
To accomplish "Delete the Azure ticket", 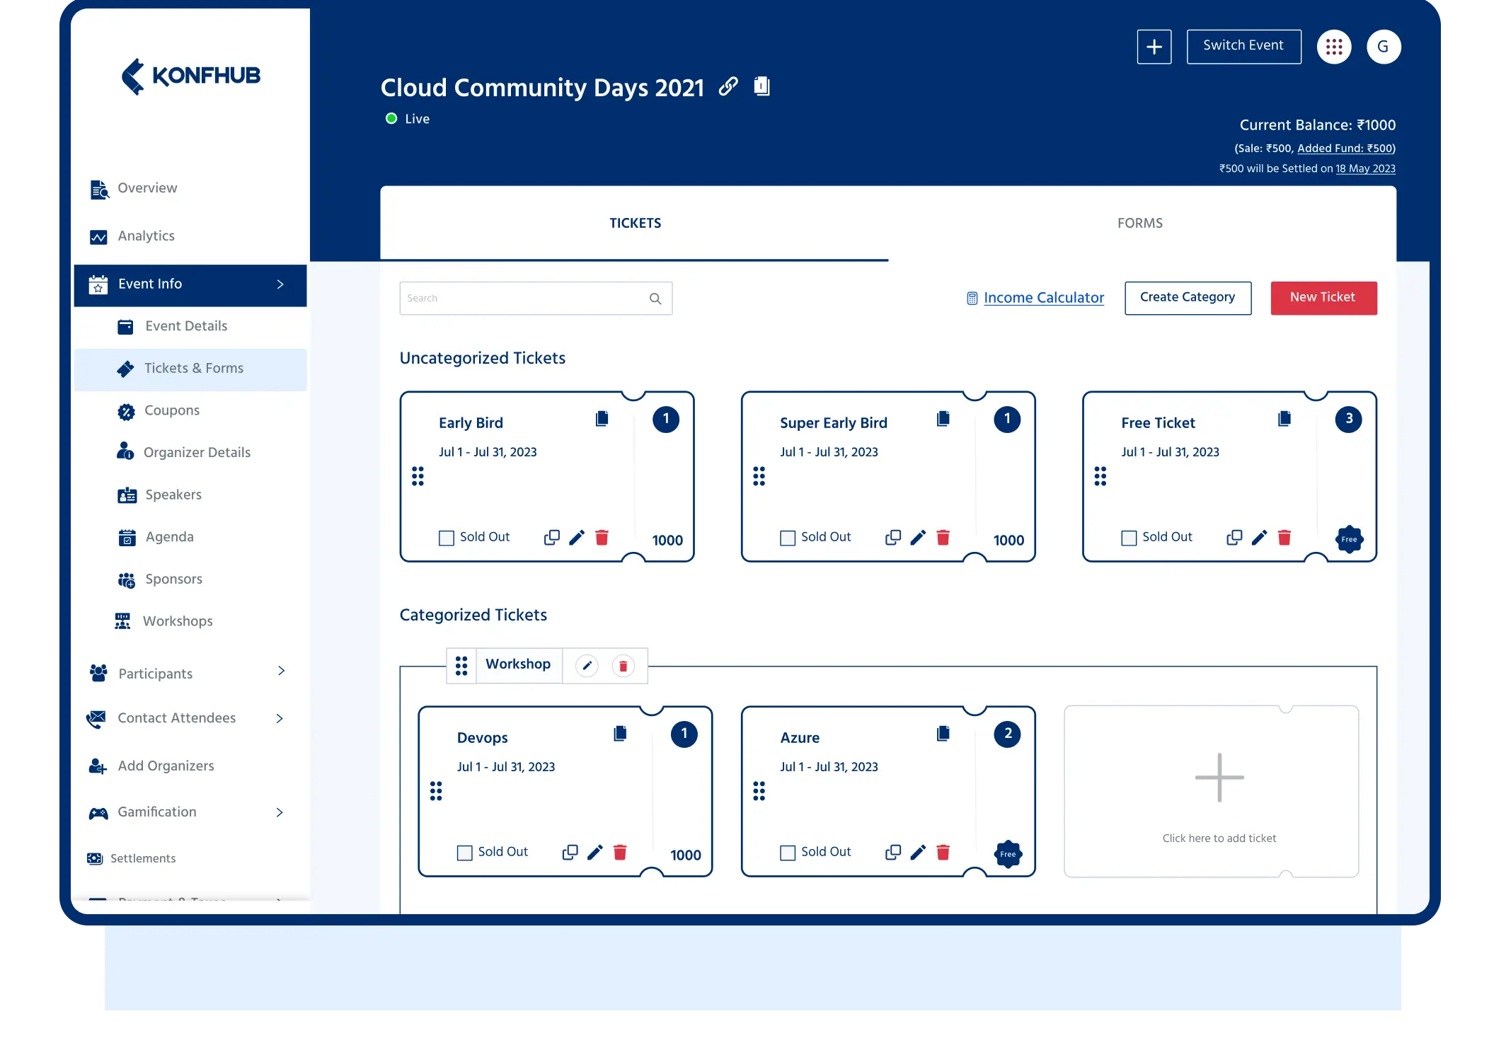I will point(943,853).
